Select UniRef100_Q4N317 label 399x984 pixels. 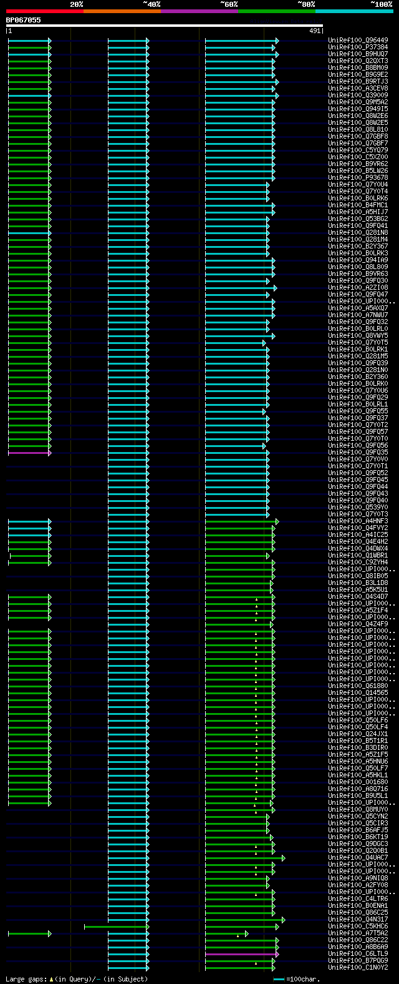pos(358,919)
